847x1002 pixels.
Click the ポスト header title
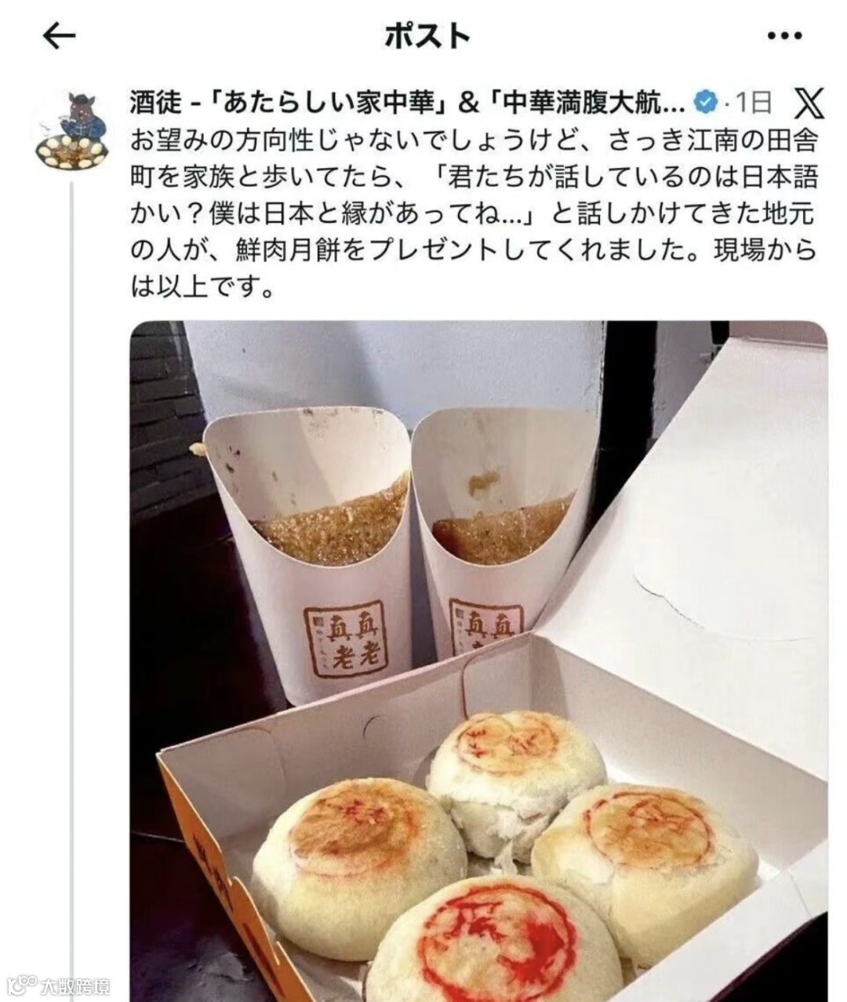tap(427, 35)
